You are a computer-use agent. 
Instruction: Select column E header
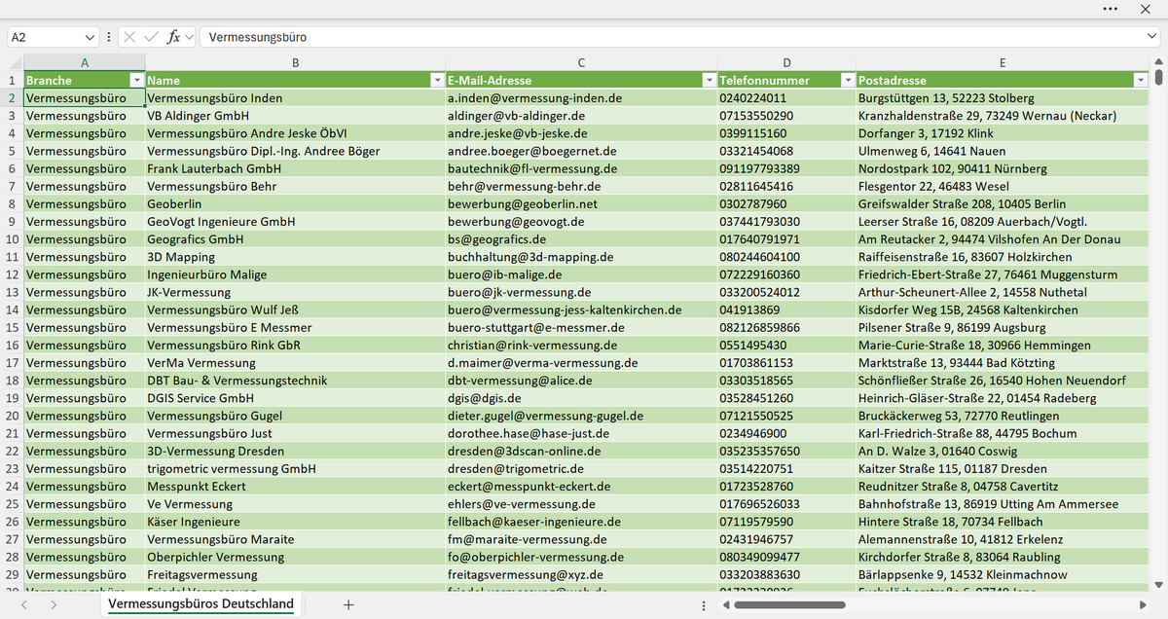pyautogui.click(x=1003, y=62)
